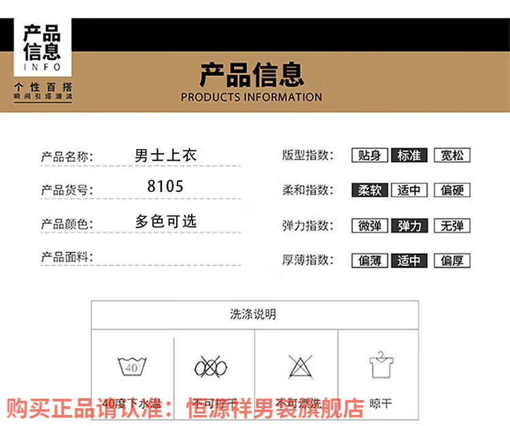Choose the highlighted 标准 fit box

409,155
